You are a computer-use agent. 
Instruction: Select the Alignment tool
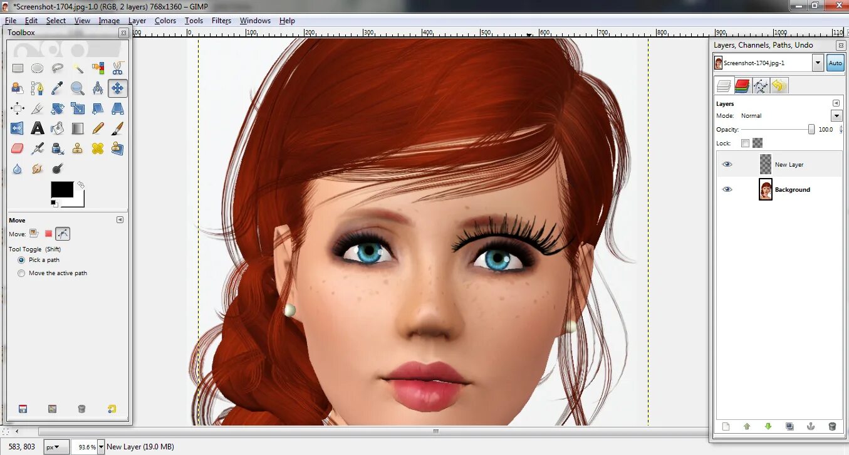click(x=18, y=109)
